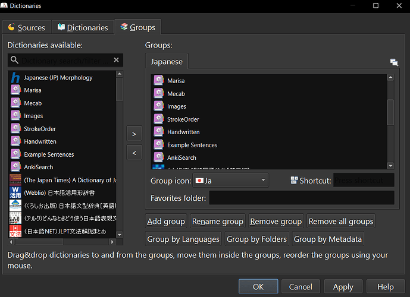Select "Japanese (JP) Morphology" entry text
The height and width of the screenshot is (297, 410).
point(58,77)
